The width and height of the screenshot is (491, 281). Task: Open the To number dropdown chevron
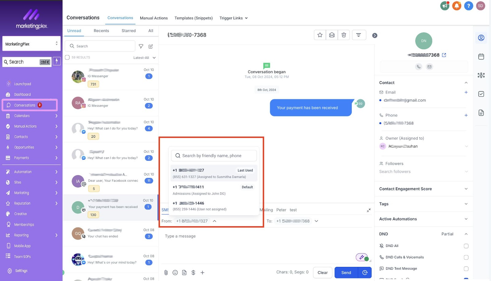(316, 221)
